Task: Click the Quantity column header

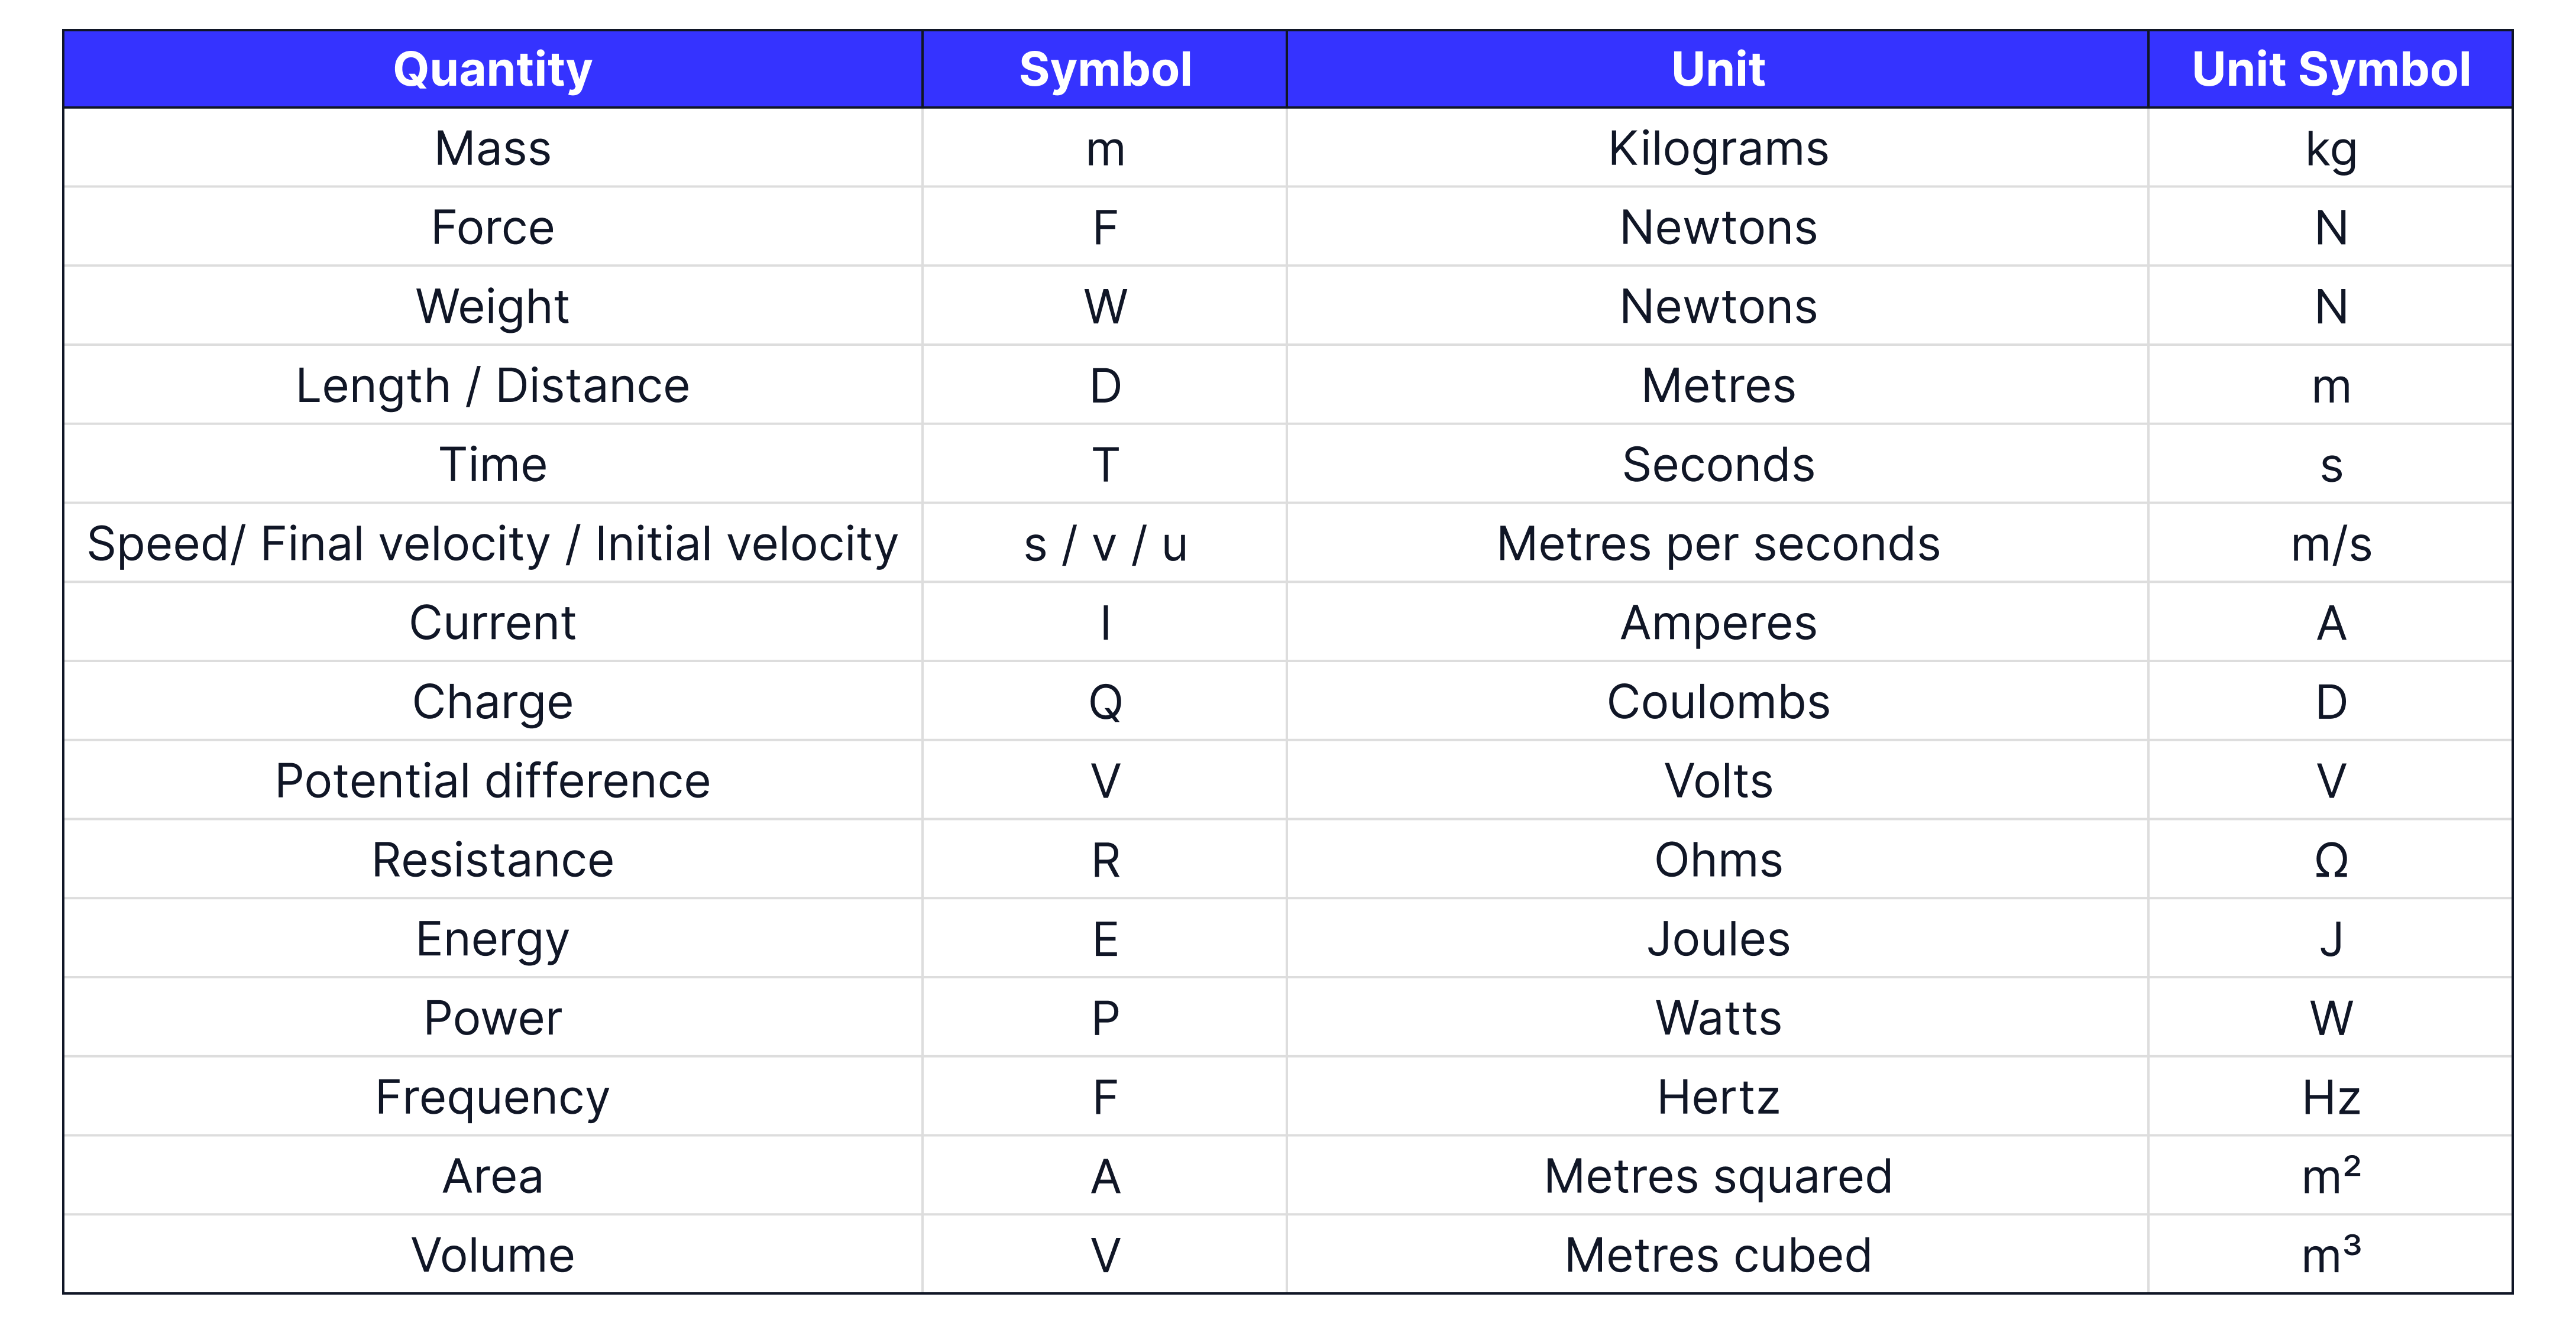Action: pyautogui.click(x=493, y=70)
